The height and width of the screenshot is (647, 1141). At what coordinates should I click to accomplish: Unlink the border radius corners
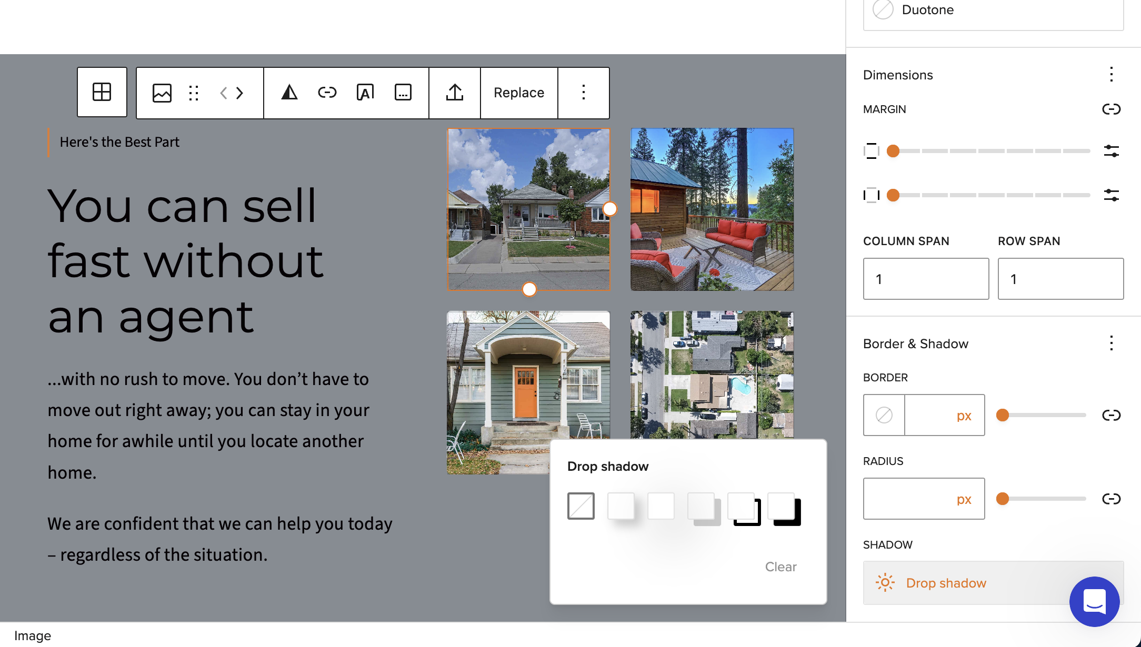[x=1111, y=499]
